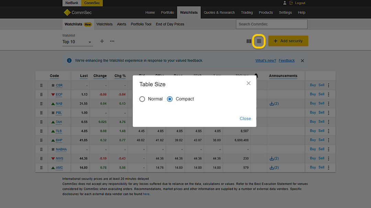Click the drag handle for the NAB row
Screen dimensions: 371x208
pos(42,103)
